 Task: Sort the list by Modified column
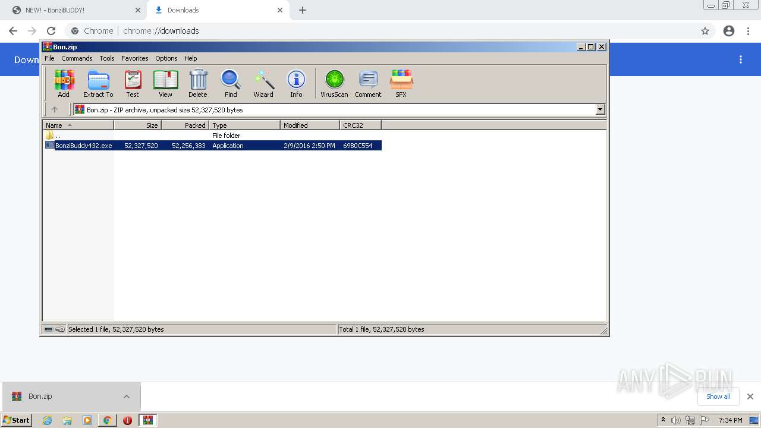pyautogui.click(x=310, y=125)
